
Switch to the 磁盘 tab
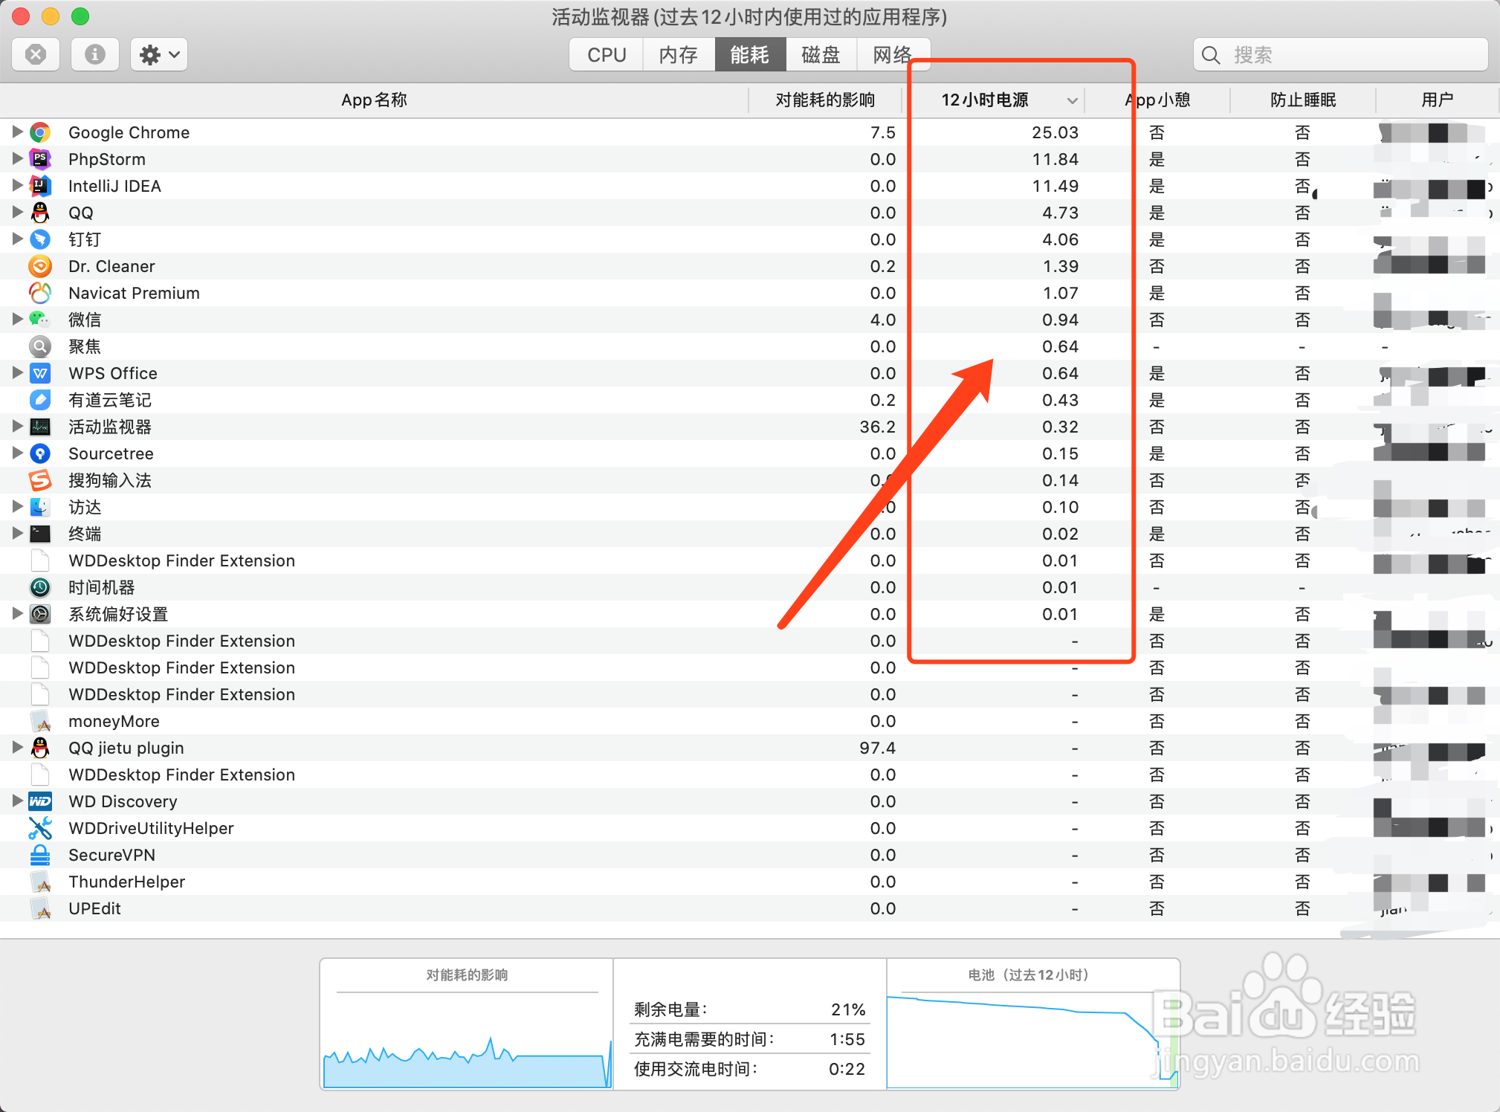(x=821, y=54)
